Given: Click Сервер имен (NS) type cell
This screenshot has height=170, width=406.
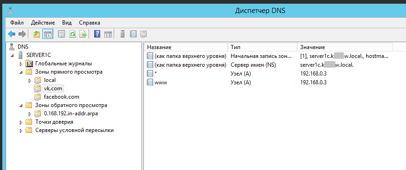Looking at the screenshot, I should 253,65.
